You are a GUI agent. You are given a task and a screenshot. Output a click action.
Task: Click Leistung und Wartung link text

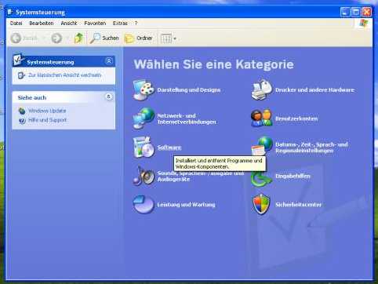point(186,205)
